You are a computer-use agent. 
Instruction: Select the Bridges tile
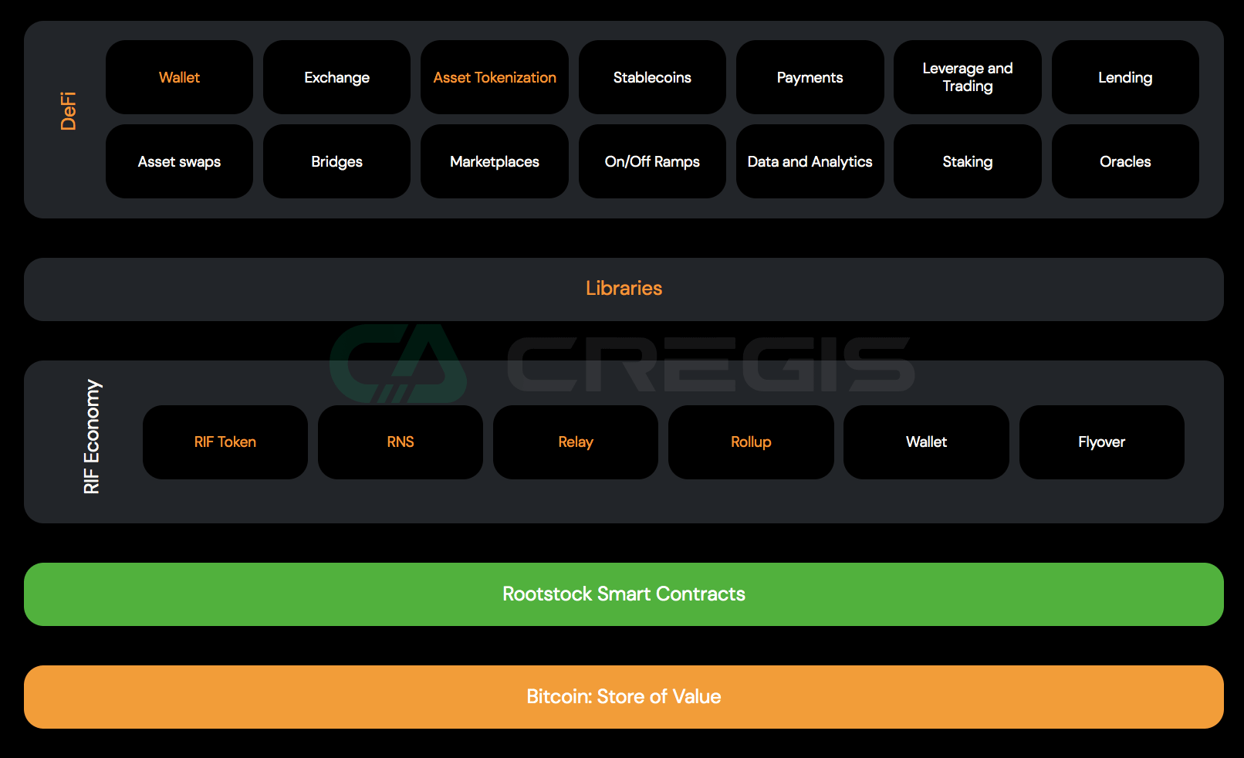[336, 161]
